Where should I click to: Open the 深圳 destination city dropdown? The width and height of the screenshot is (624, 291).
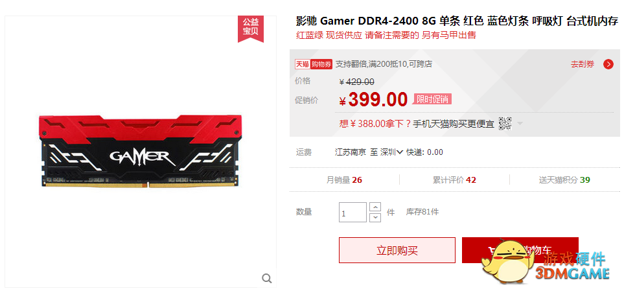[391, 152]
